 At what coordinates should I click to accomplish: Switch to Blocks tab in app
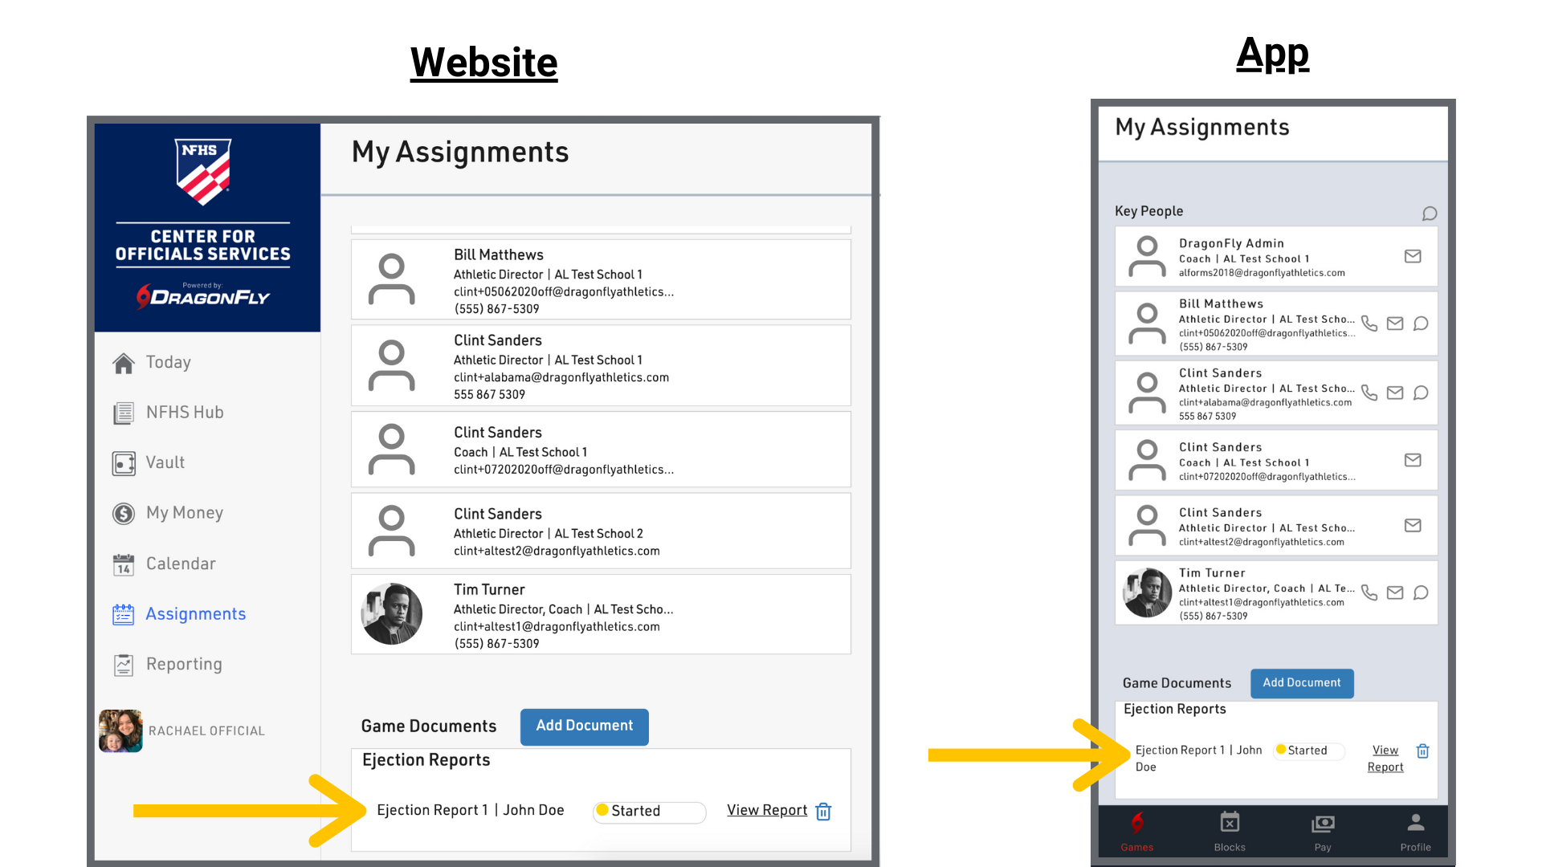tap(1230, 831)
